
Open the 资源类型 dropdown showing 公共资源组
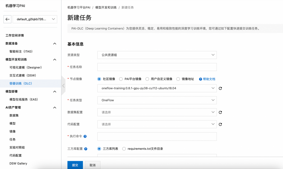pos(157,55)
